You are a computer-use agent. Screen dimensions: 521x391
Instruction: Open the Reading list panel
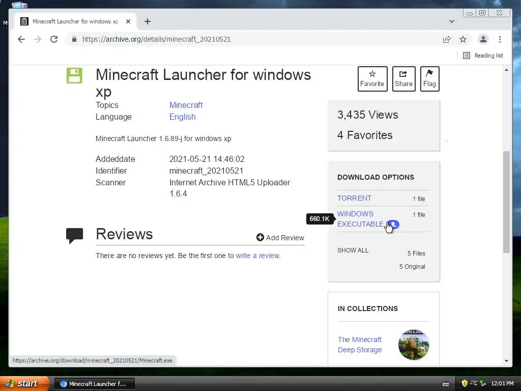(483, 55)
